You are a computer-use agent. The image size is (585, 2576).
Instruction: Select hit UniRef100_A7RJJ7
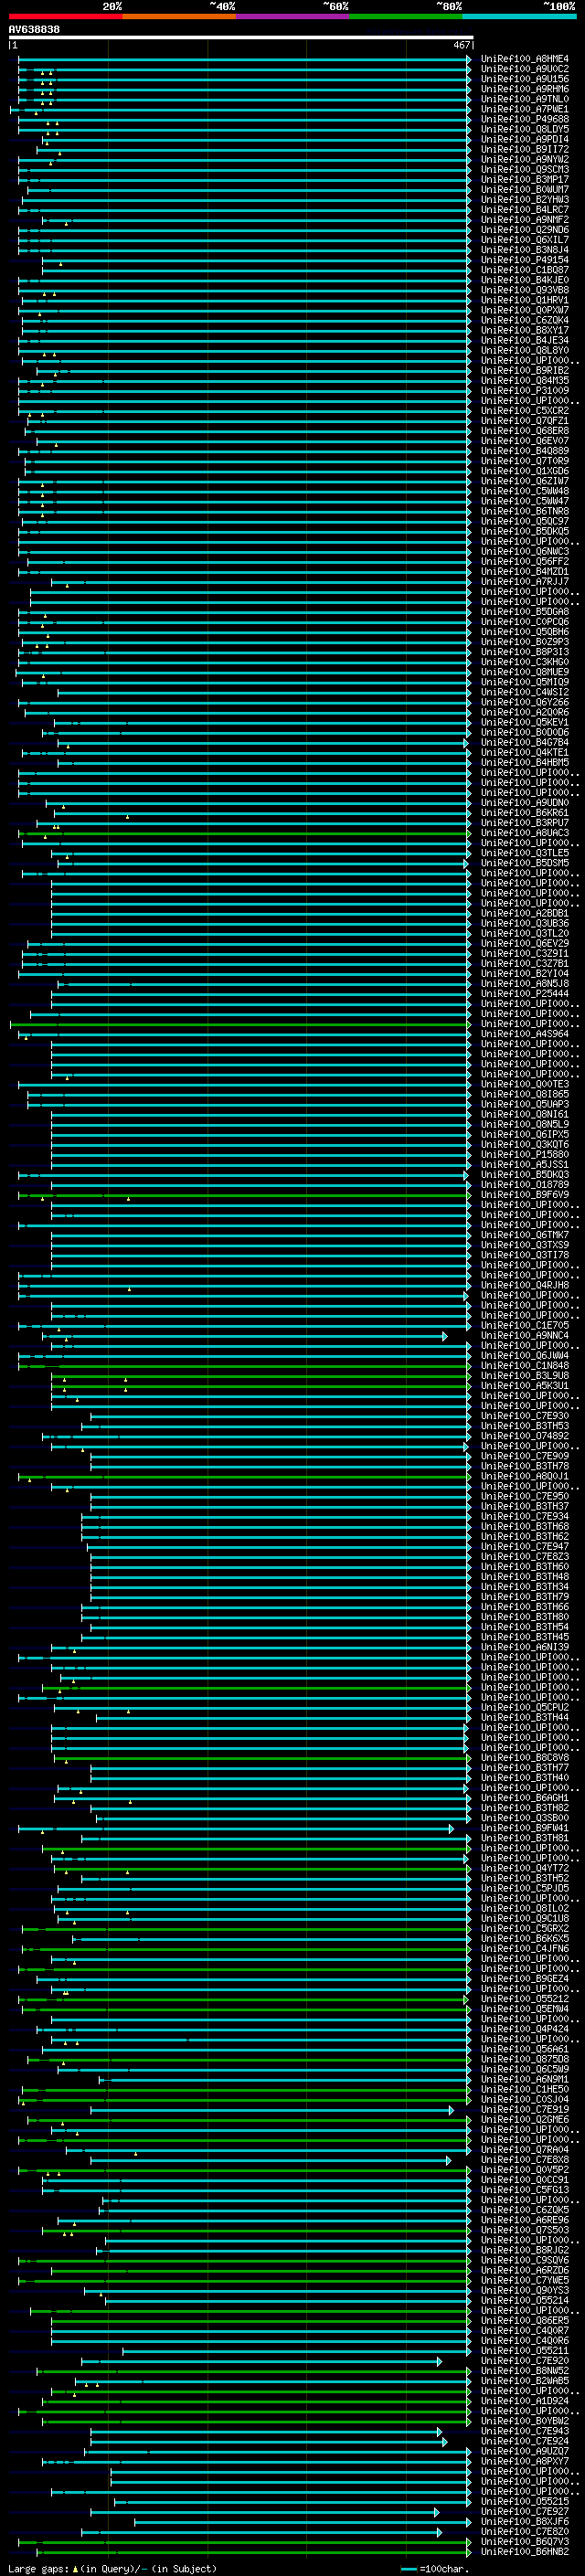point(524,581)
